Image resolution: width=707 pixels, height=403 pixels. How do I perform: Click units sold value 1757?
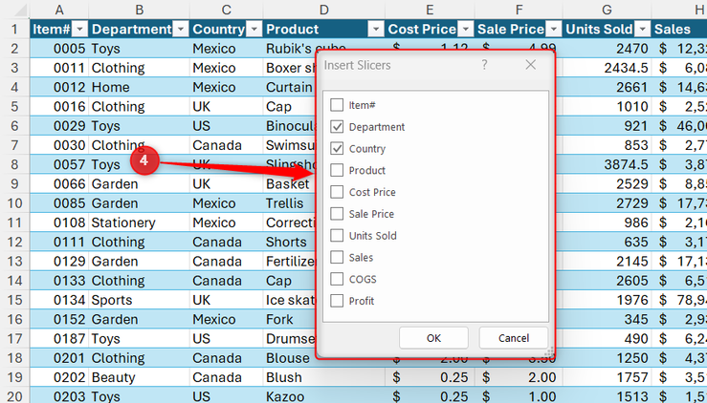pos(607,377)
